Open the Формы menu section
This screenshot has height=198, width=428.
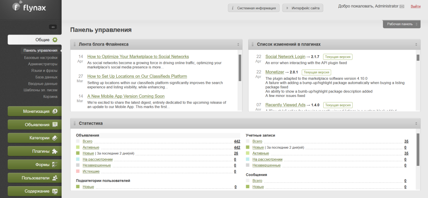(35, 165)
